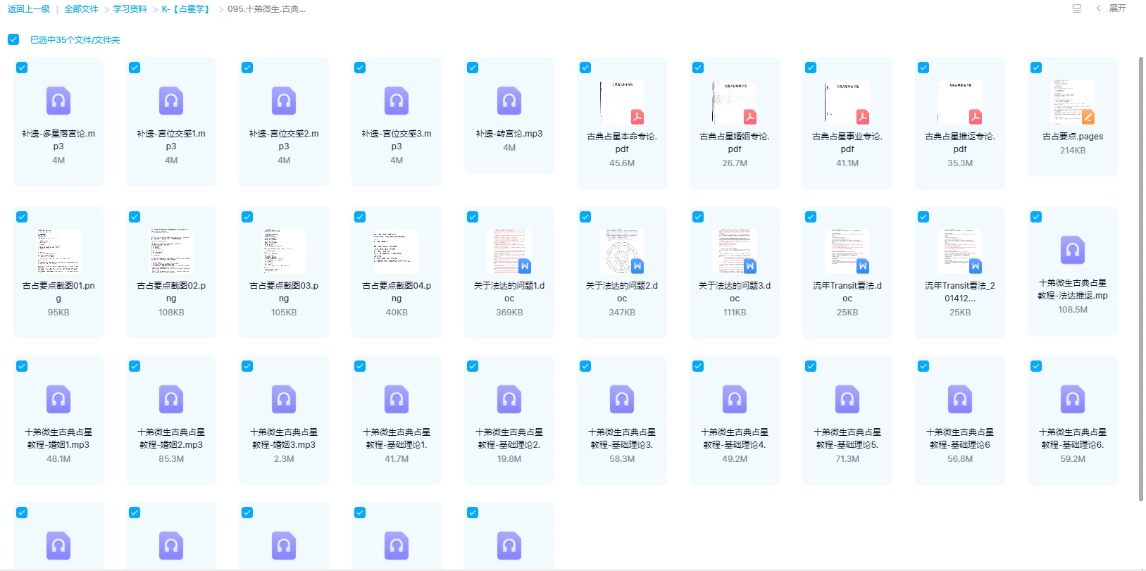Uncheck 流年Transit看法.doc checkbox

811,217
